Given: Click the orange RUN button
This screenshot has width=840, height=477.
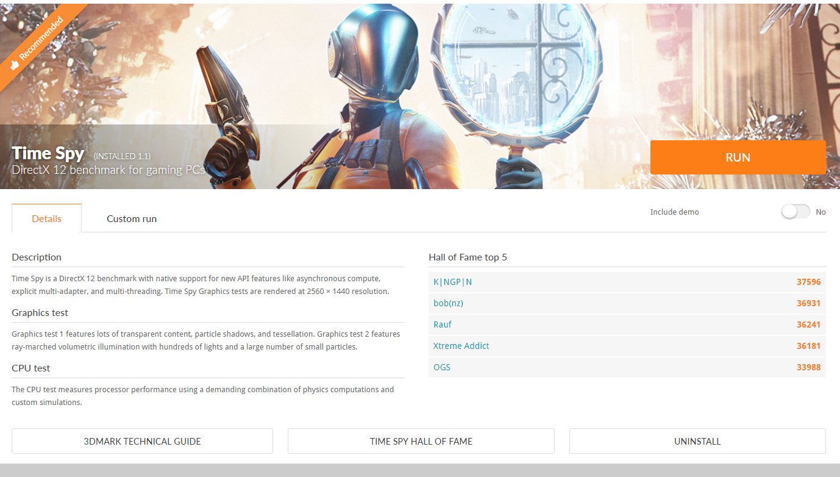Looking at the screenshot, I should point(738,157).
